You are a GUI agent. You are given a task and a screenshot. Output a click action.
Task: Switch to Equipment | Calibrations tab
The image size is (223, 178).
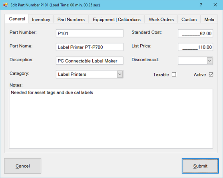117,20
